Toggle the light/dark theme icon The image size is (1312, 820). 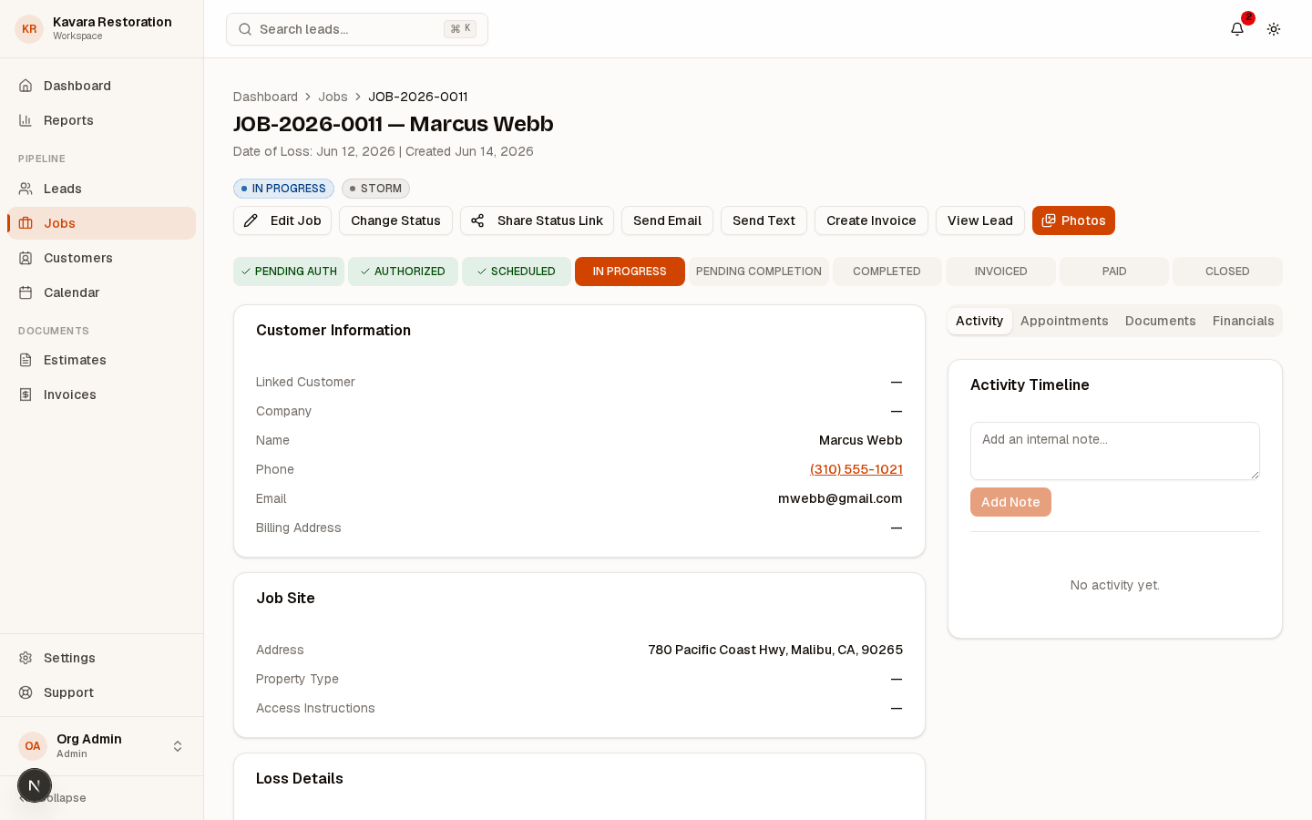point(1274,29)
